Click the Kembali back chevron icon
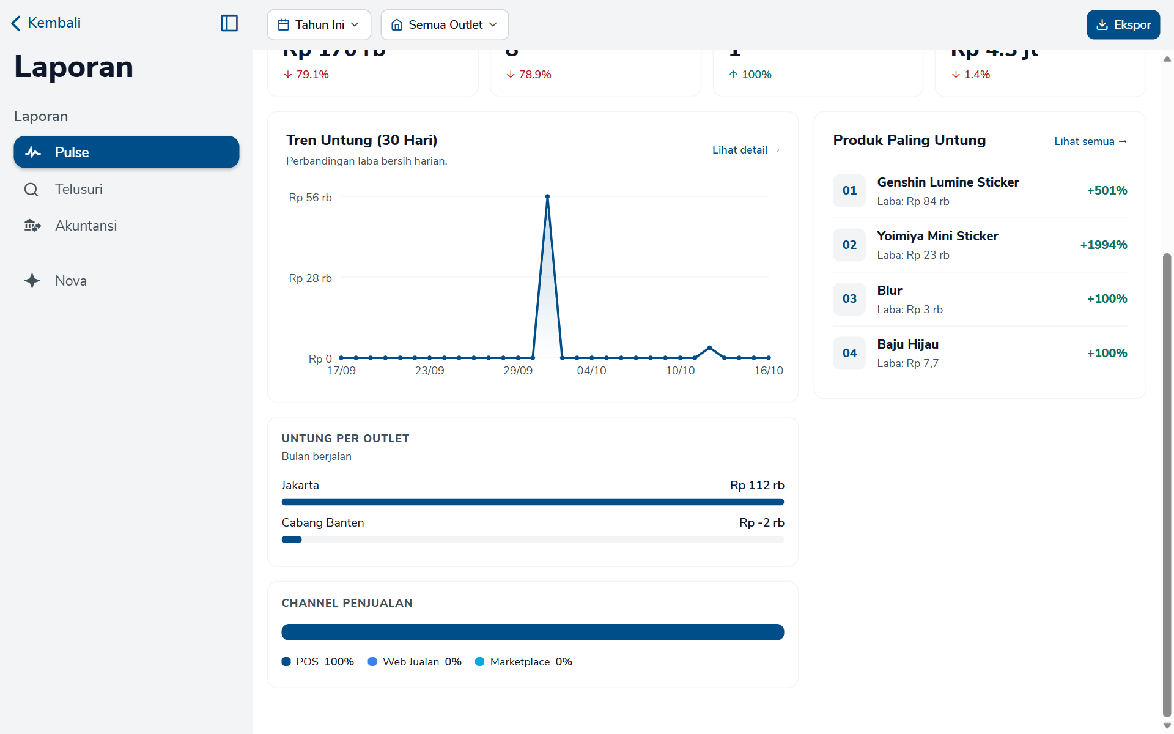This screenshot has height=734, width=1174. tap(16, 23)
